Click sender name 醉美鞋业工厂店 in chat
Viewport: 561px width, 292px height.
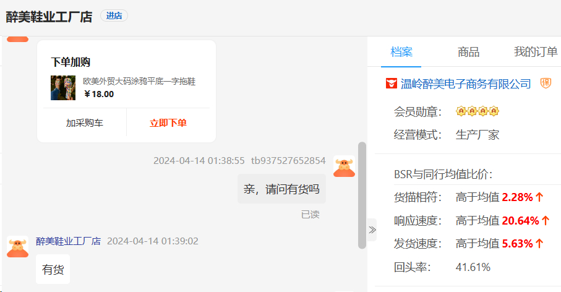pyautogui.click(x=68, y=241)
